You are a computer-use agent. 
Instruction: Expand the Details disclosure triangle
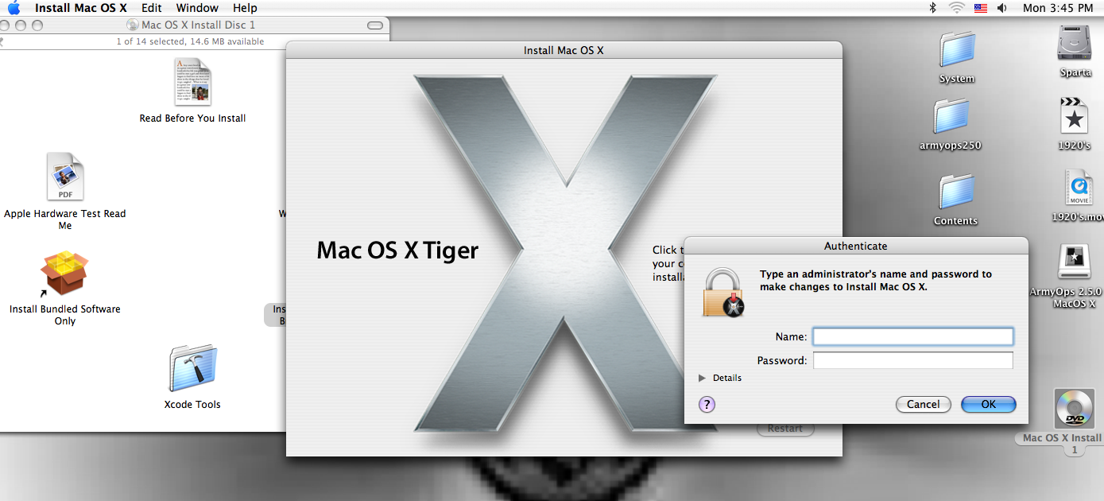702,378
